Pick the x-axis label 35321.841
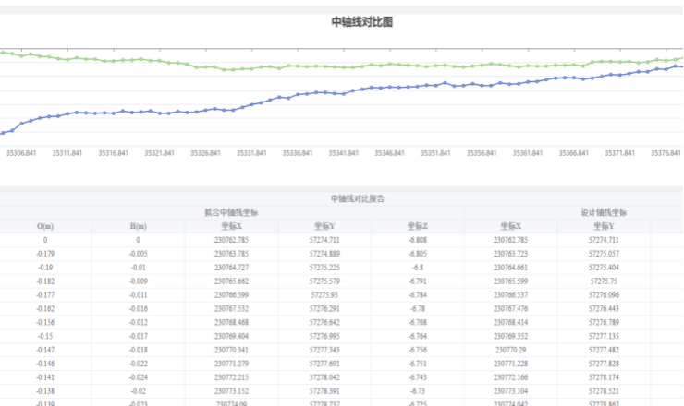The image size is (684, 406). click(159, 153)
